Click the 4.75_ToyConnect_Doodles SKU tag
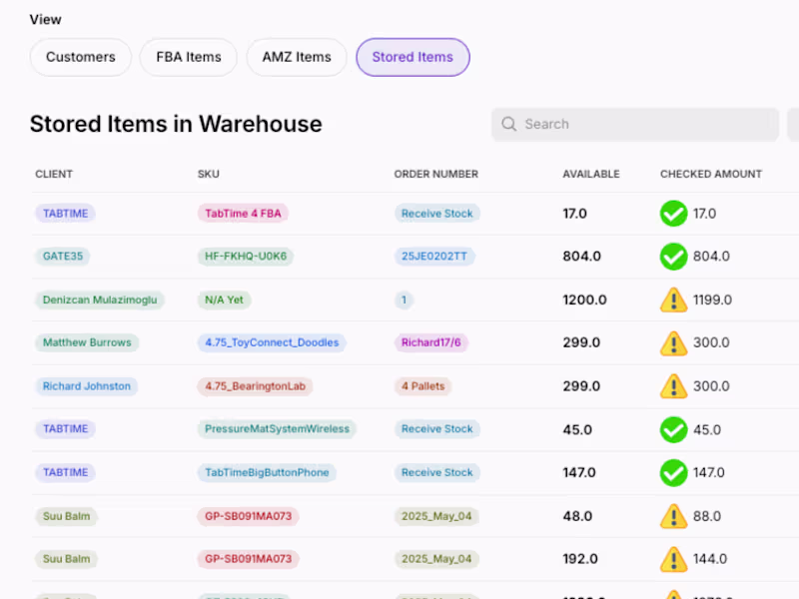The height and width of the screenshot is (599, 799). pos(272,343)
